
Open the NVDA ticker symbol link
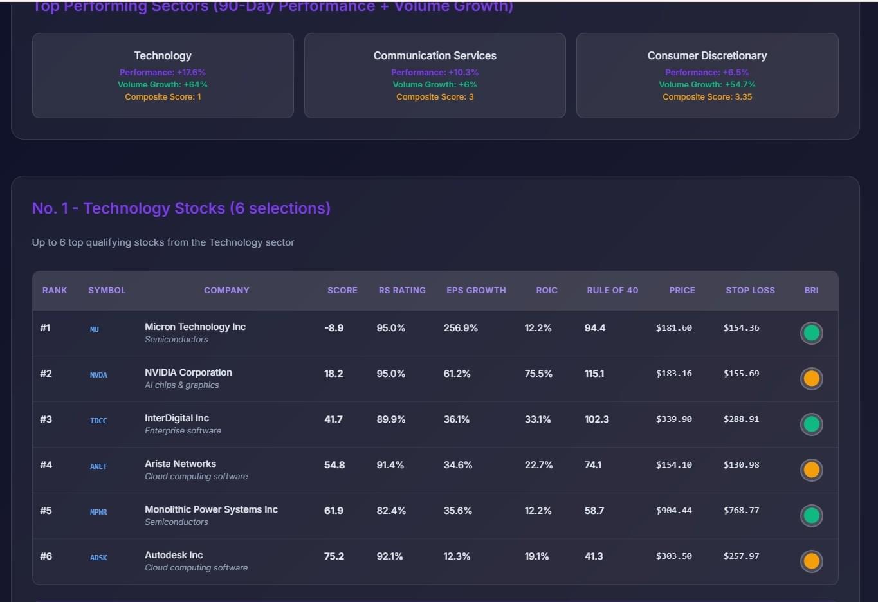98,375
